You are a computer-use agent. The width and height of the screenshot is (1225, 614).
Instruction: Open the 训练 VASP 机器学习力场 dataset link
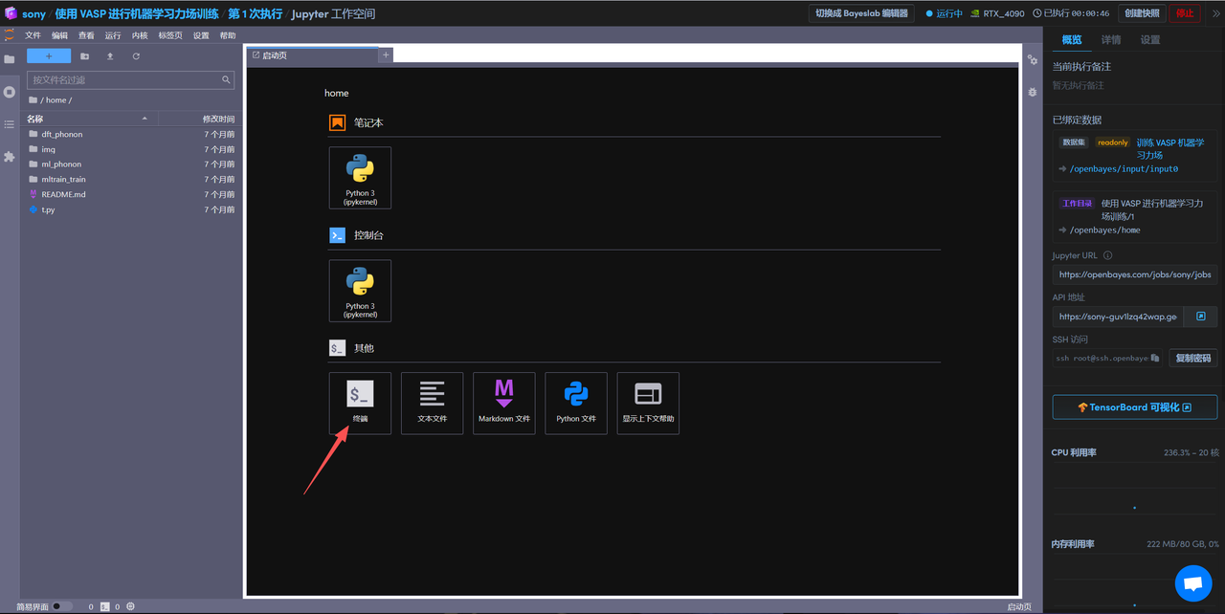coord(1170,148)
